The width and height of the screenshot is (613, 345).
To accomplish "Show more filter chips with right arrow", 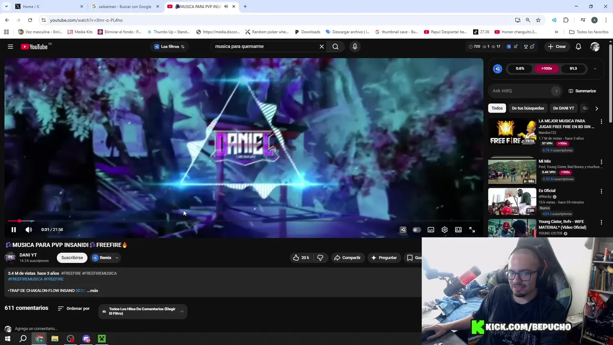I will (596, 108).
